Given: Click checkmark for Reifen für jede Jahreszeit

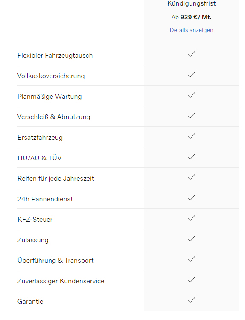Looking at the screenshot, I should [192, 177].
